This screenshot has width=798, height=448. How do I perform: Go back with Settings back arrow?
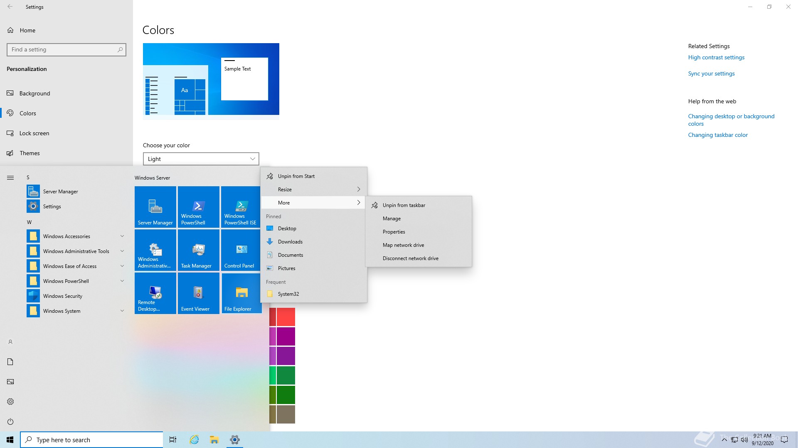10,7
